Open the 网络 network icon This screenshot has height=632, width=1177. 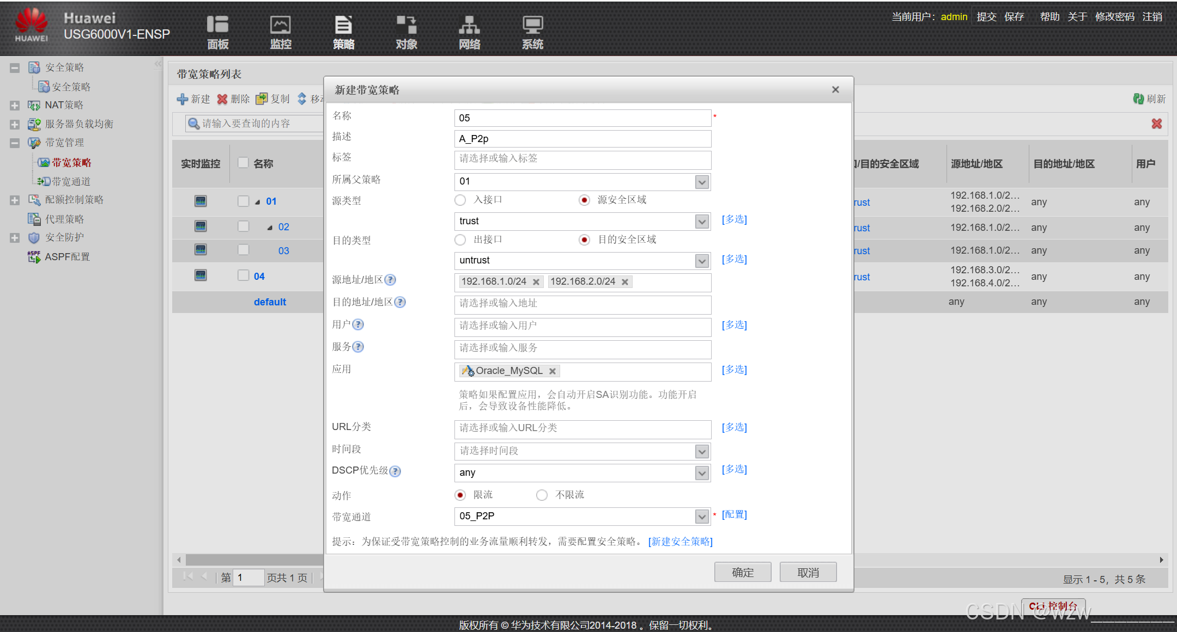pyautogui.click(x=469, y=26)
